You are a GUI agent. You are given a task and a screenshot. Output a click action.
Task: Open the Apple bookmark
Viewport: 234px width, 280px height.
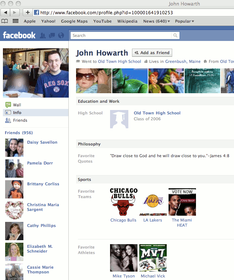[30, 21]
